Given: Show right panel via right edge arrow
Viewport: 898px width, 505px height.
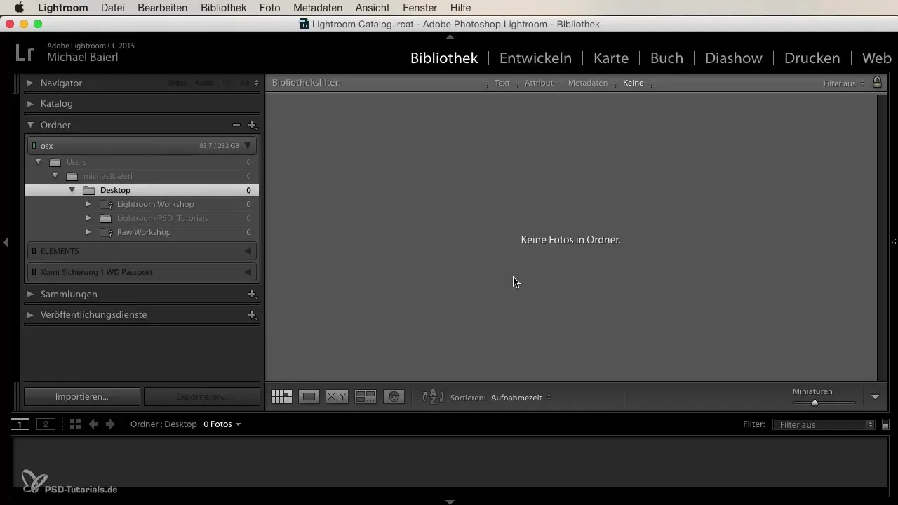Looking at the screenshot, I should (895, 242).
